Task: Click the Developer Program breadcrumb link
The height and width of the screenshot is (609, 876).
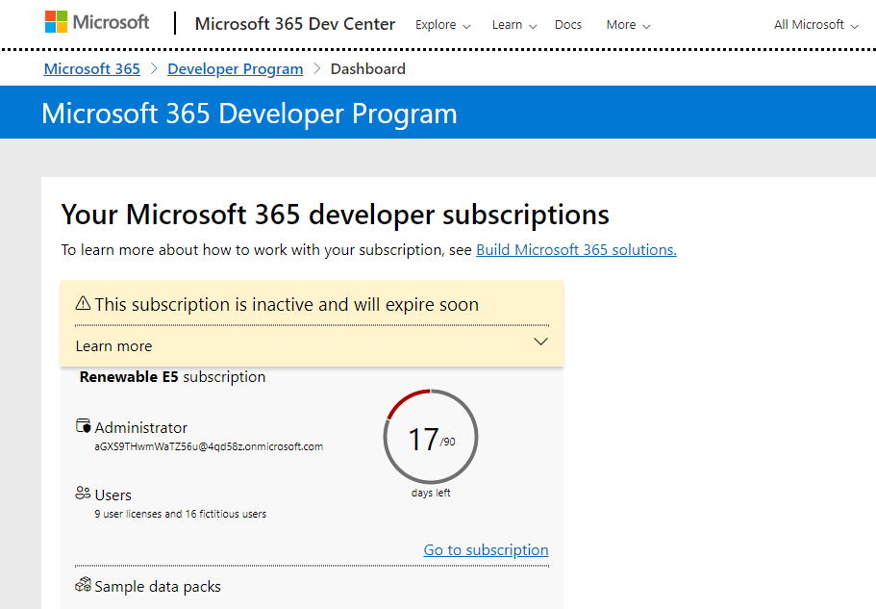Action: click(x=236, y=68)
